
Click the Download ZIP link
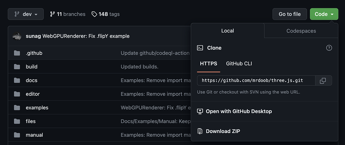pos(223,131)
